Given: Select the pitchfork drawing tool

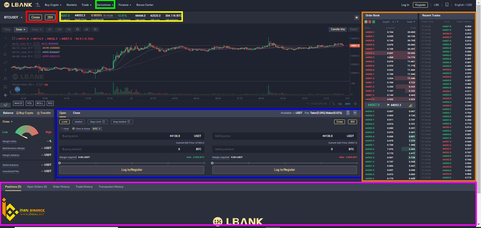Looking at the screenshot, I should [6, 54].
